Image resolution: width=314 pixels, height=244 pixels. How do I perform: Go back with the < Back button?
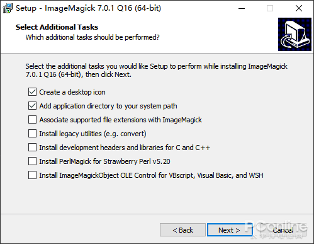click(182, 230)
